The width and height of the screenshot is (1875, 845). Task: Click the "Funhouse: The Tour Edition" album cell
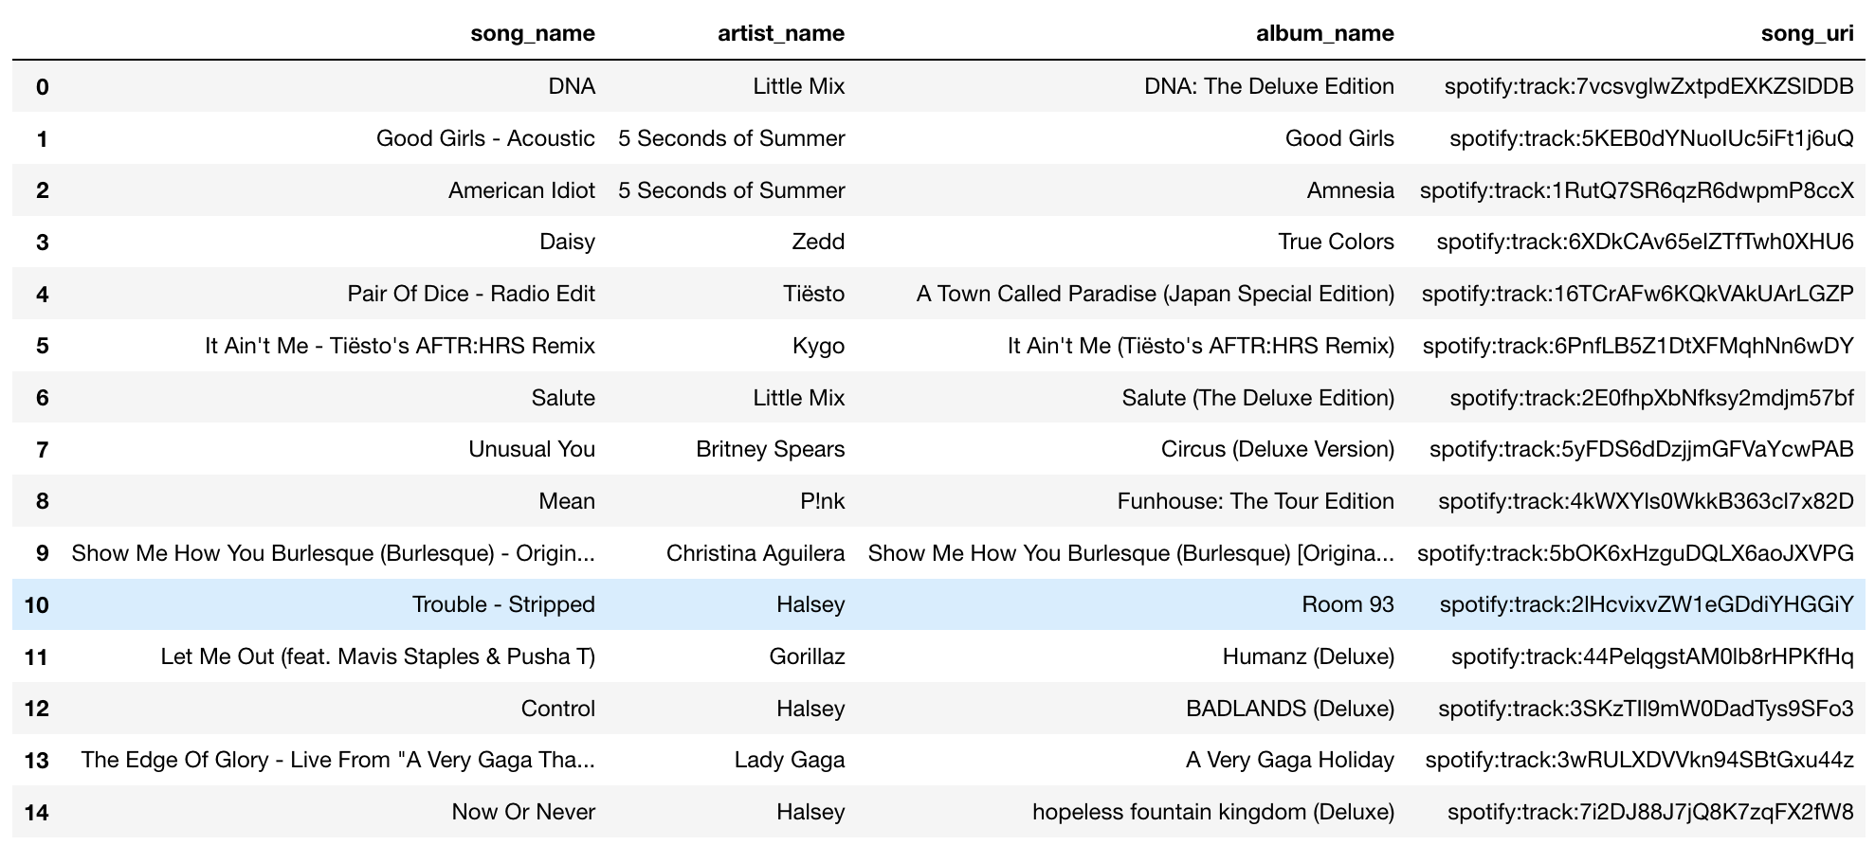click(x=1255, y=501)
